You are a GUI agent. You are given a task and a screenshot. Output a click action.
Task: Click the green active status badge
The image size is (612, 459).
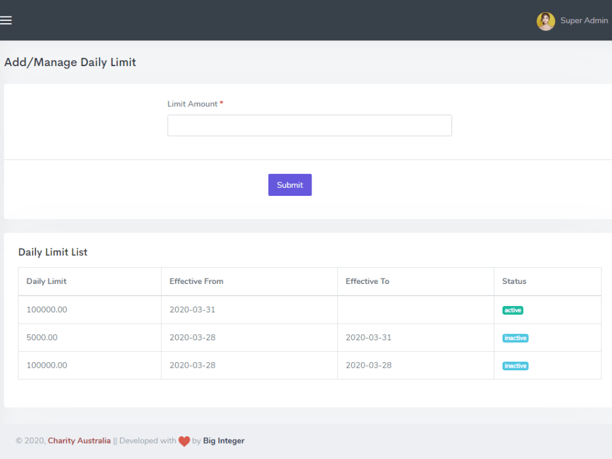click(512, 310)
